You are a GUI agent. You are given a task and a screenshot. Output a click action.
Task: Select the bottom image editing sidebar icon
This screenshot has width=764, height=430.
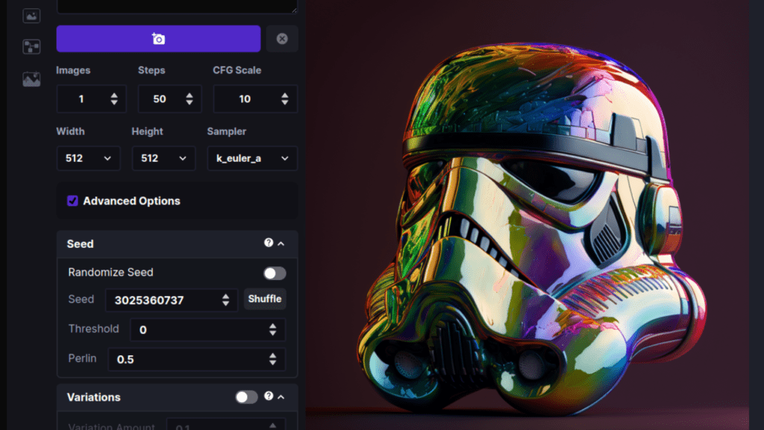coord(31,78)
